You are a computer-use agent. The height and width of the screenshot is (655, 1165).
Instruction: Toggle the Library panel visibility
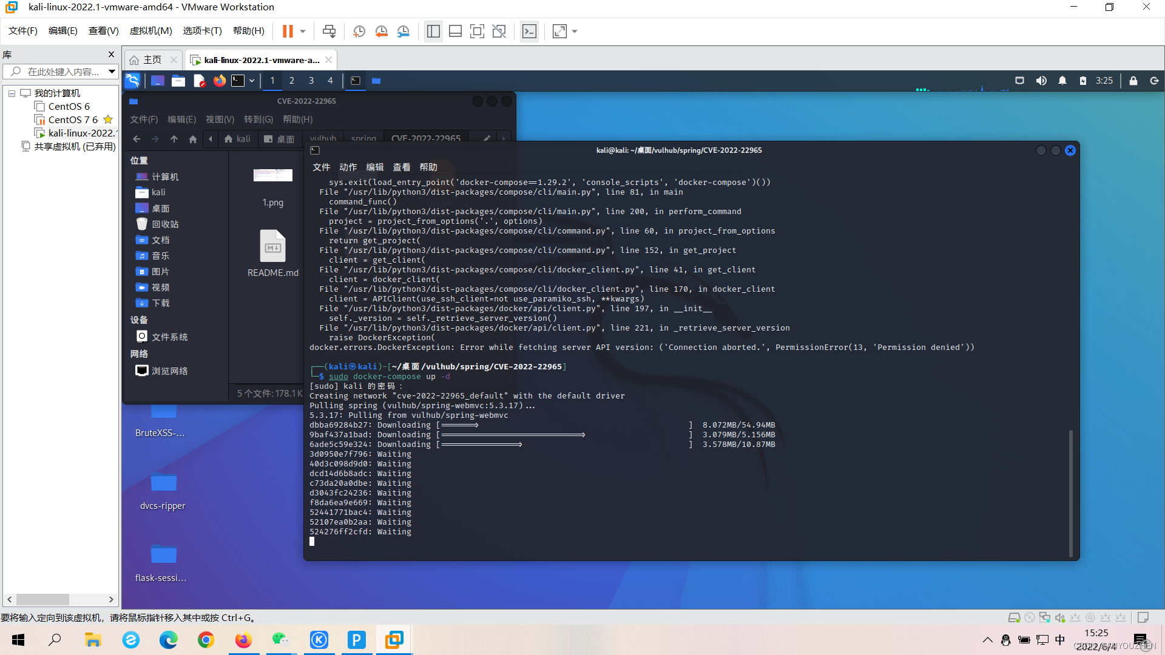(x=433, y=31)
